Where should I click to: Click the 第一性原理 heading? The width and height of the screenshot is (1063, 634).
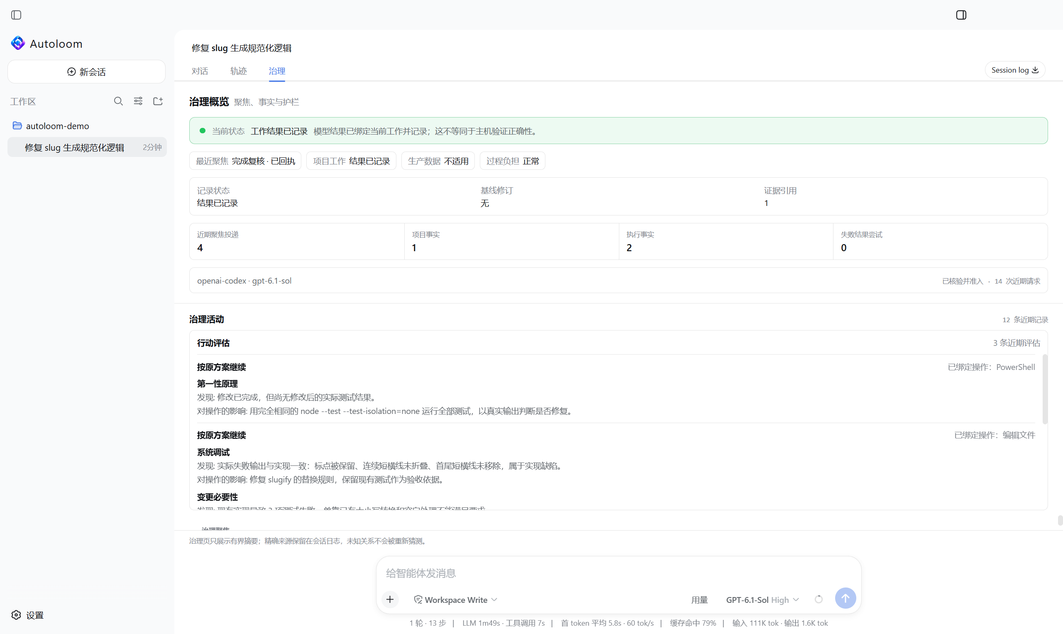click(217, 384)
